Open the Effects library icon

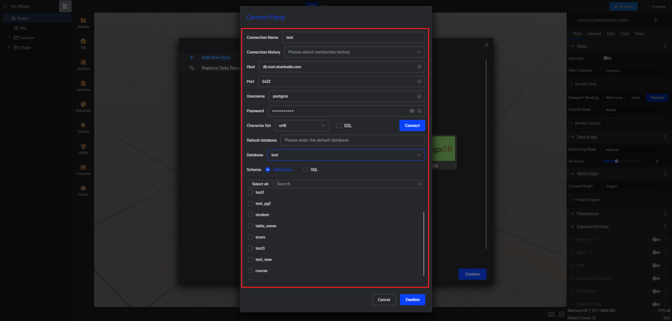[83, 125]
